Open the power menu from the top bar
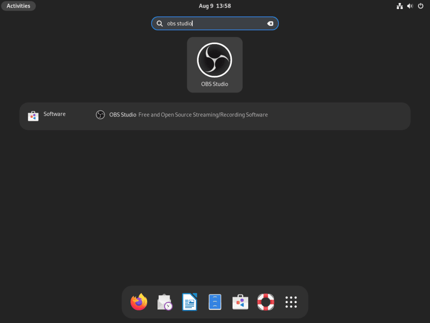430x323 pixels. (x=420, y=6)
